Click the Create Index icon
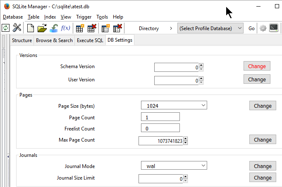This screenshot has height=187, width=282. coord(106,28)
